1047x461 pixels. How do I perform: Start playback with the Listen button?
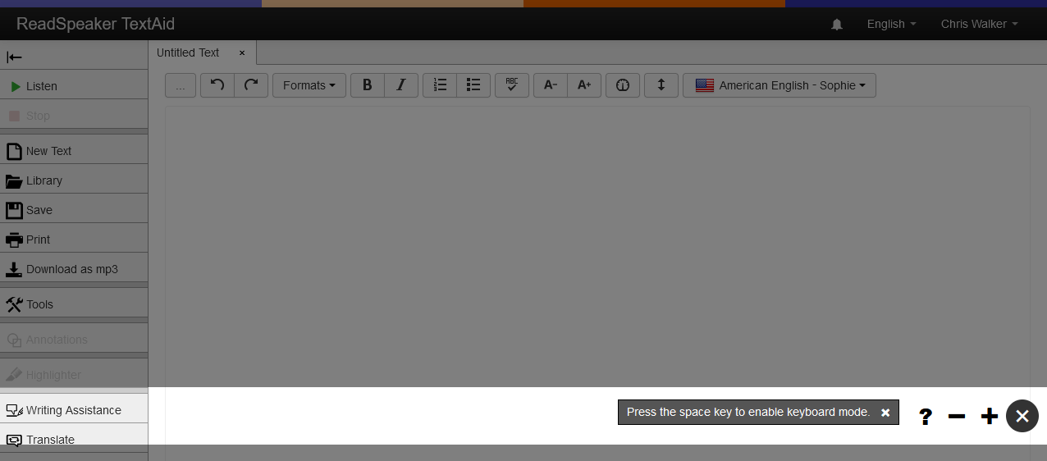coord(74,86)
